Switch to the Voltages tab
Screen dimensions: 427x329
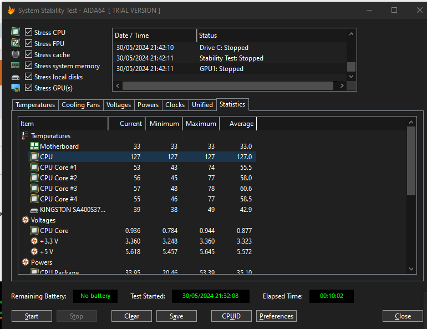coord(119,105)
